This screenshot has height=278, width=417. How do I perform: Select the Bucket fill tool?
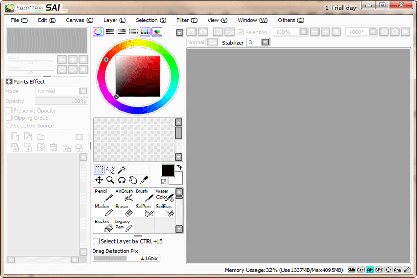(x=103, y=225)
